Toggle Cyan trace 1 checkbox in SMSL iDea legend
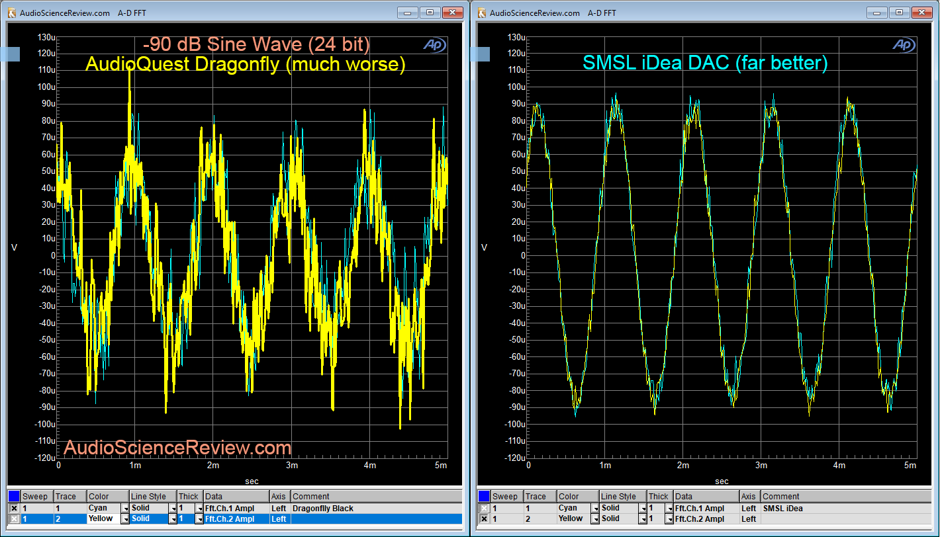 (484, 509)
